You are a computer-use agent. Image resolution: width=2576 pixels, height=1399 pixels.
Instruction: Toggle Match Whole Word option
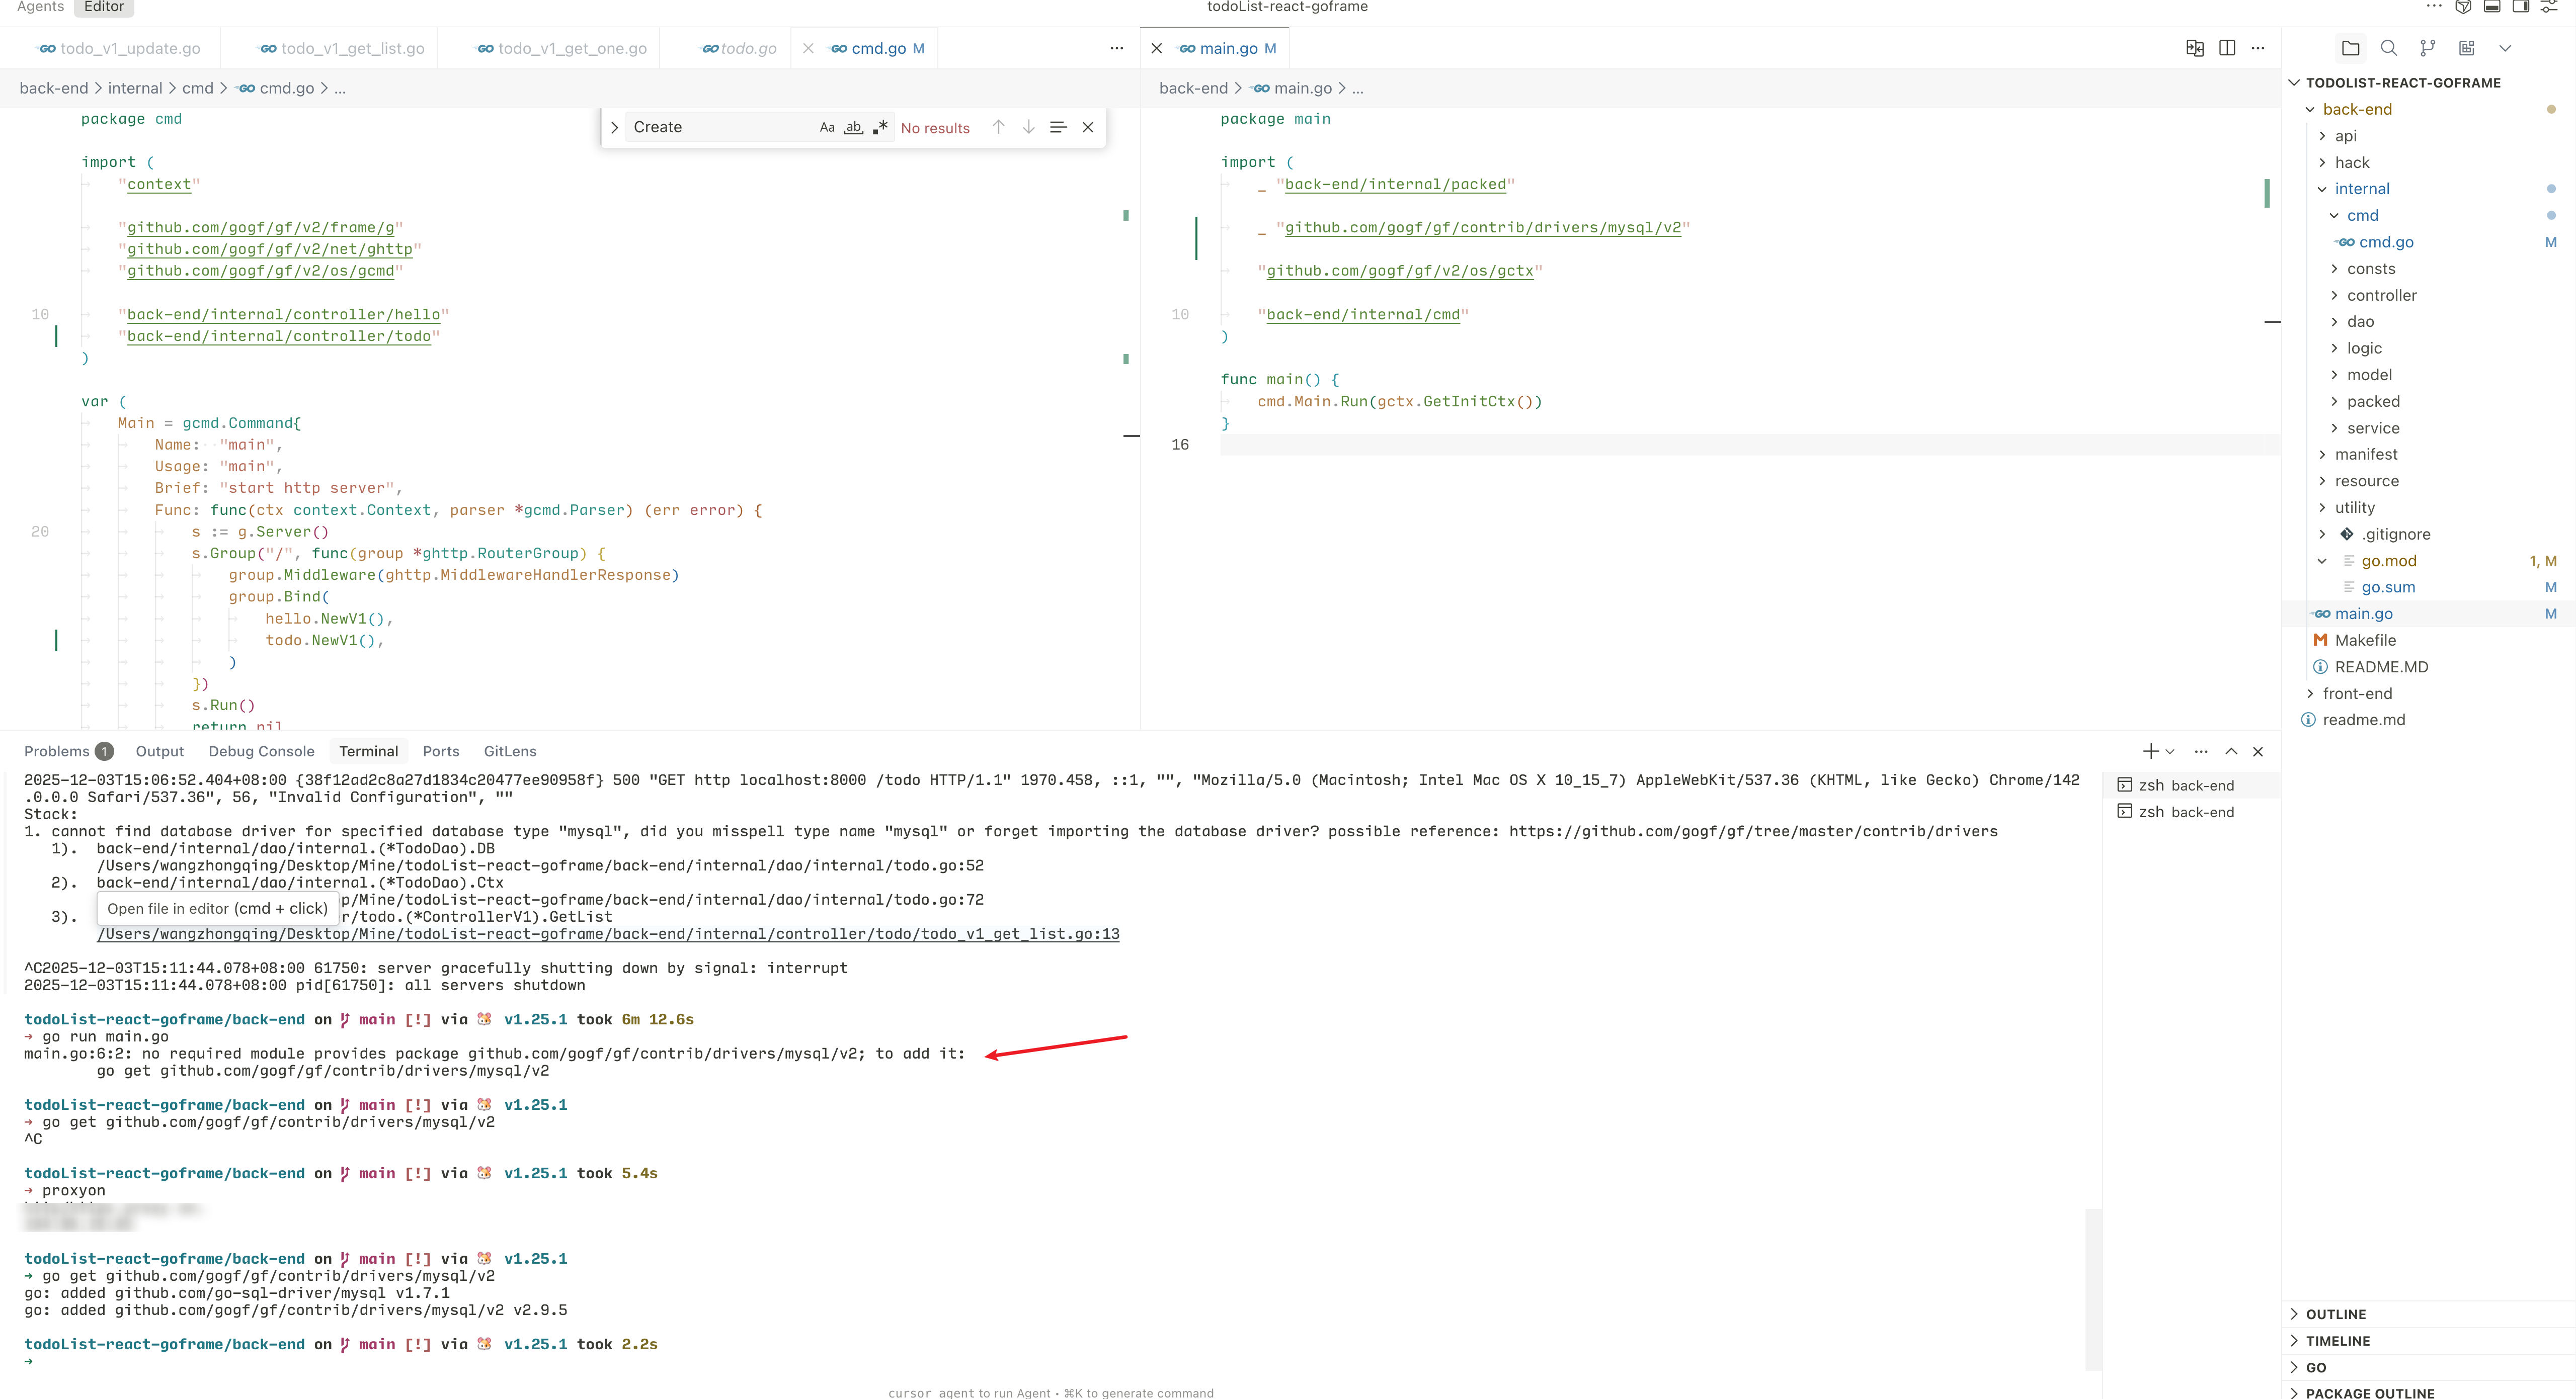[x=853, y=127]
